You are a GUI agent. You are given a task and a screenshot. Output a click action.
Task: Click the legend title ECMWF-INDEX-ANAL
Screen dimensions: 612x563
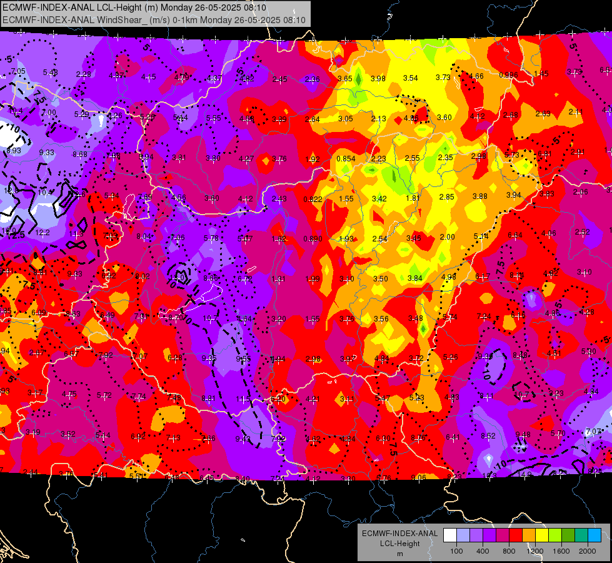tap(399, 534)
